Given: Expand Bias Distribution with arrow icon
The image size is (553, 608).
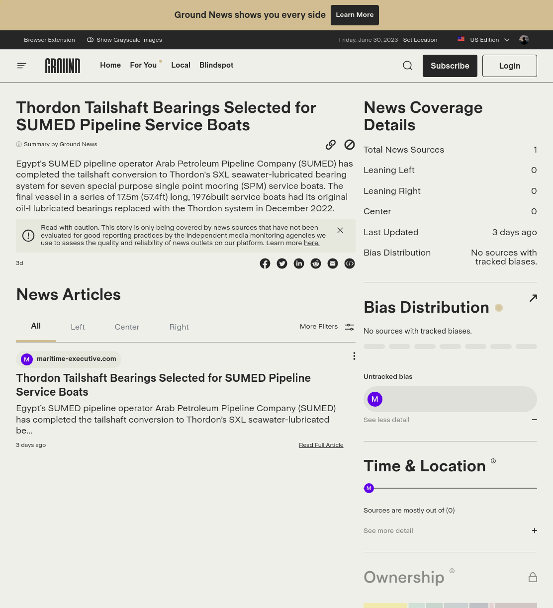Looking at the screenshot, I should click(533, 298).
